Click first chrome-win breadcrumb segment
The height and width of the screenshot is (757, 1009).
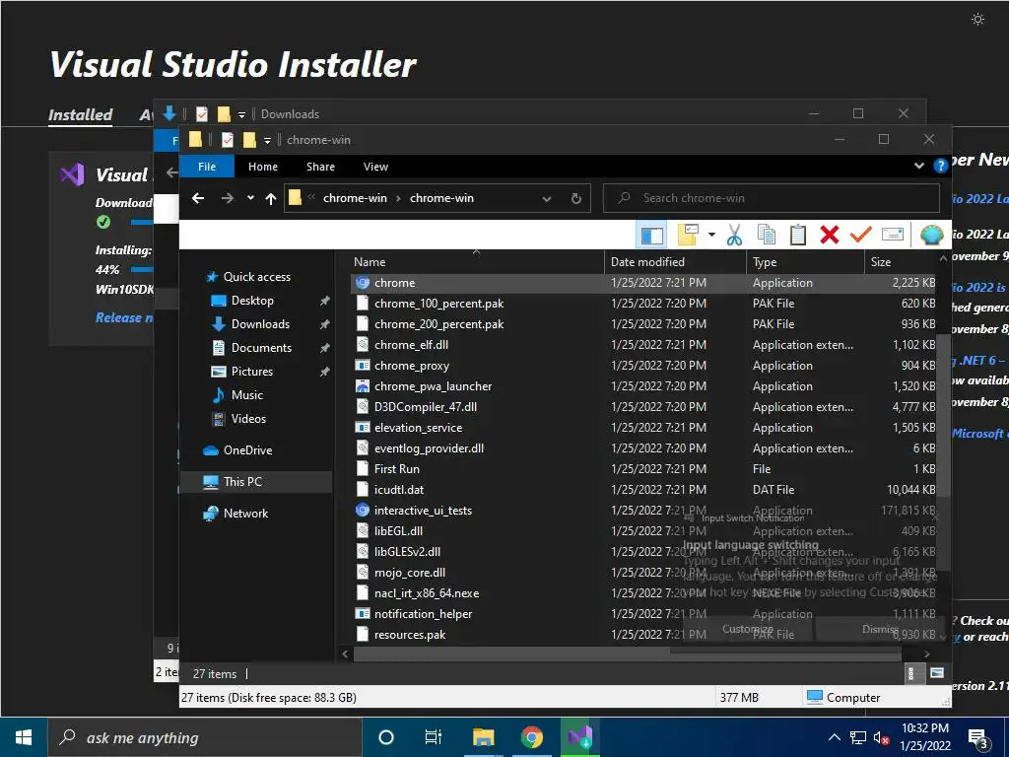tap(355, 198)
